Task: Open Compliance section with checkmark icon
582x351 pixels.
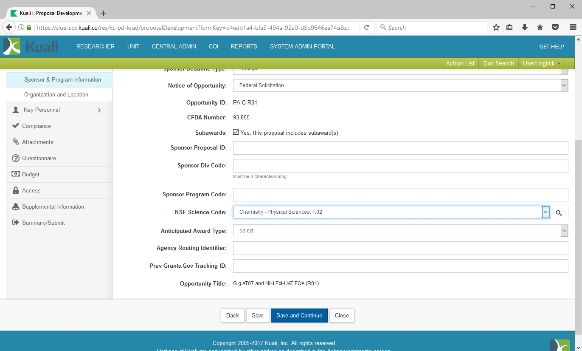Action: pyautogui.click(x=36, y=126)
